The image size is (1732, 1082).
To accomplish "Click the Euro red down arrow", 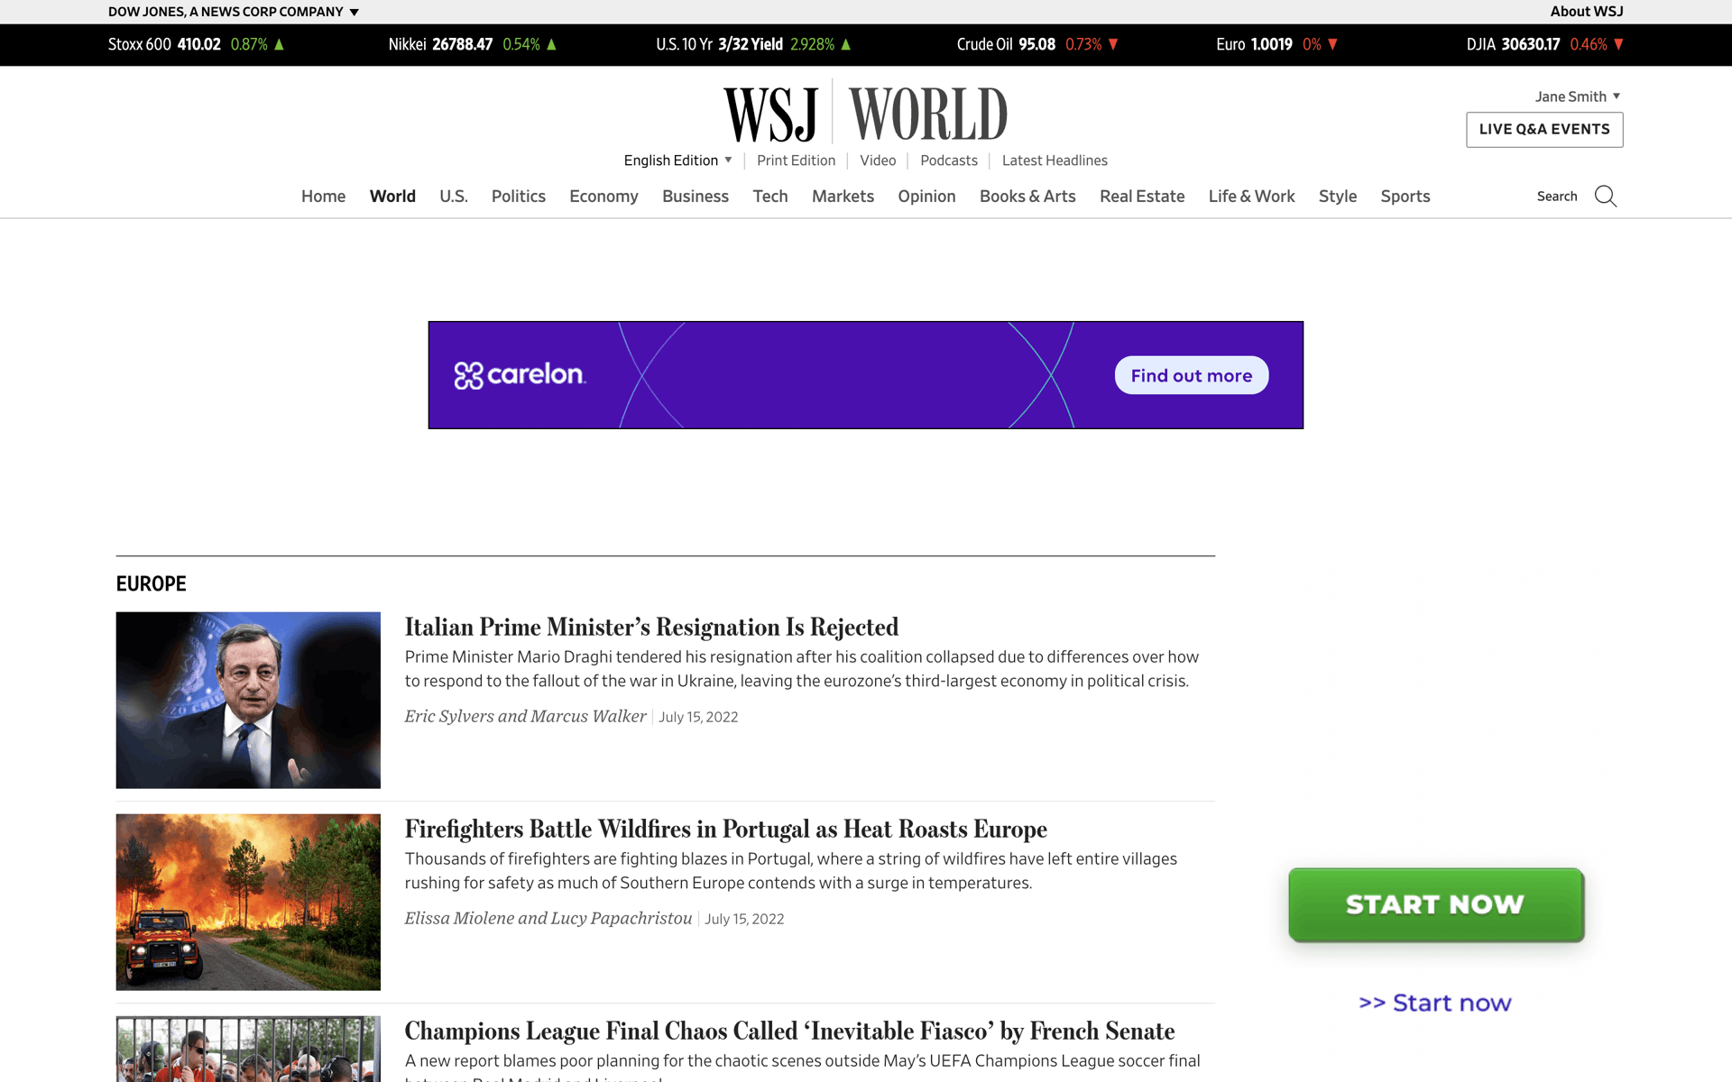I will pyautogui.click(x=1332, y=44).
